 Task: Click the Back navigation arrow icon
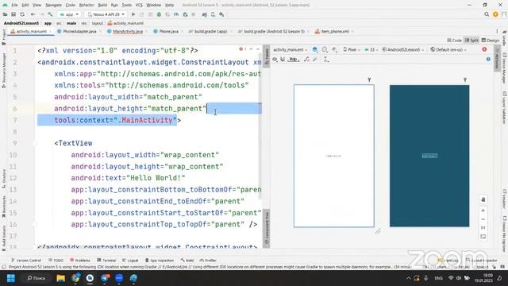pos(33,14)
